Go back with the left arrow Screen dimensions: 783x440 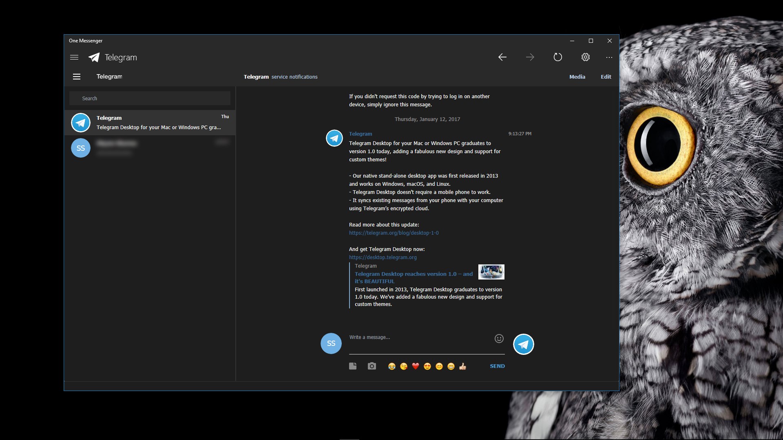(502, 57)
